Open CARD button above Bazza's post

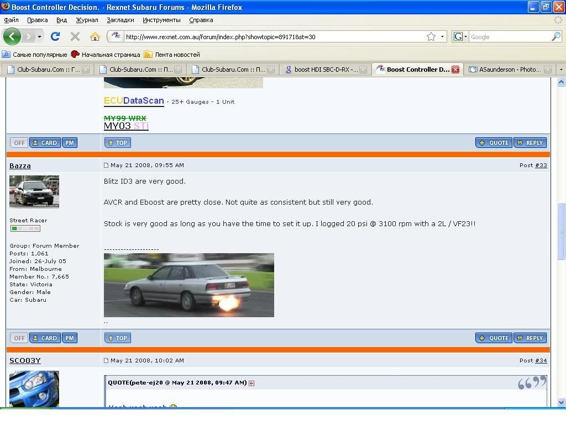[45, 143]
